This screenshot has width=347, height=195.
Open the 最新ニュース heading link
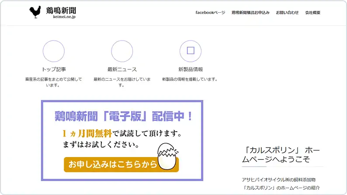[x=122, y=69]
